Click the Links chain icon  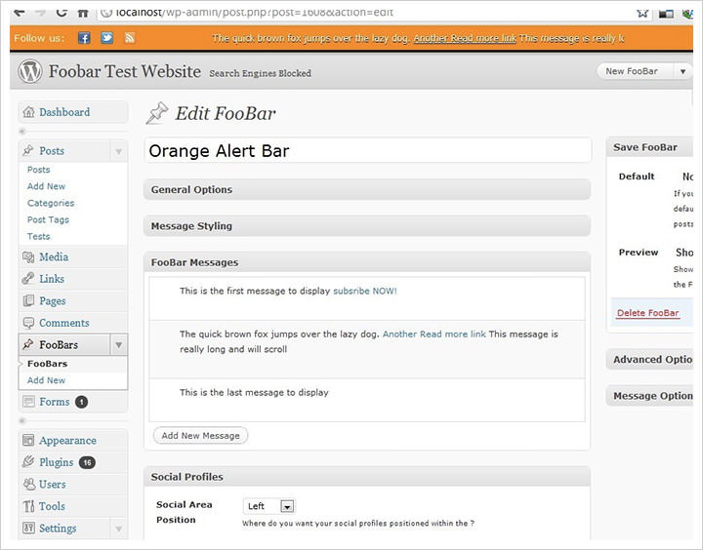point(27,279)
